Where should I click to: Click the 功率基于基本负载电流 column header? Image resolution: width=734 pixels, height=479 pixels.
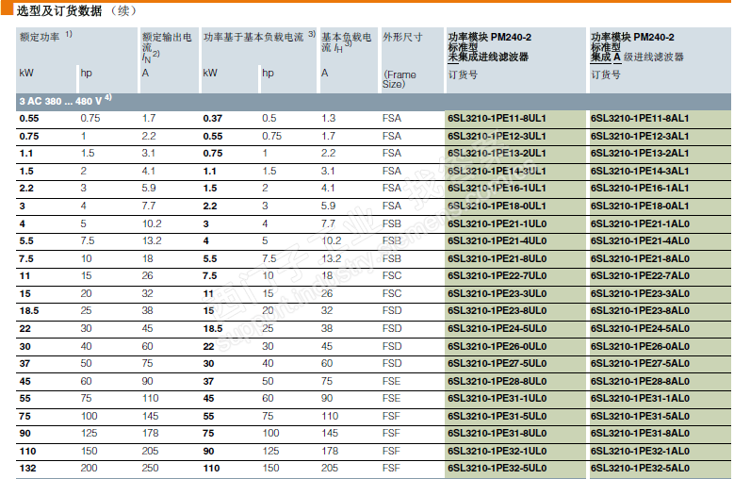(259, 36)
